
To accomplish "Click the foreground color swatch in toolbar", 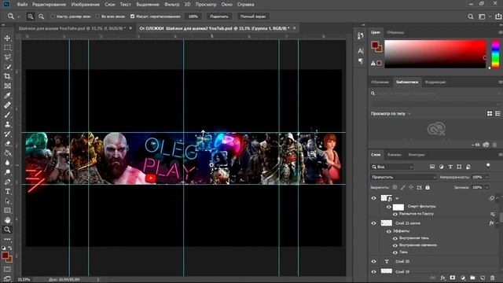I will pos(6,255).
